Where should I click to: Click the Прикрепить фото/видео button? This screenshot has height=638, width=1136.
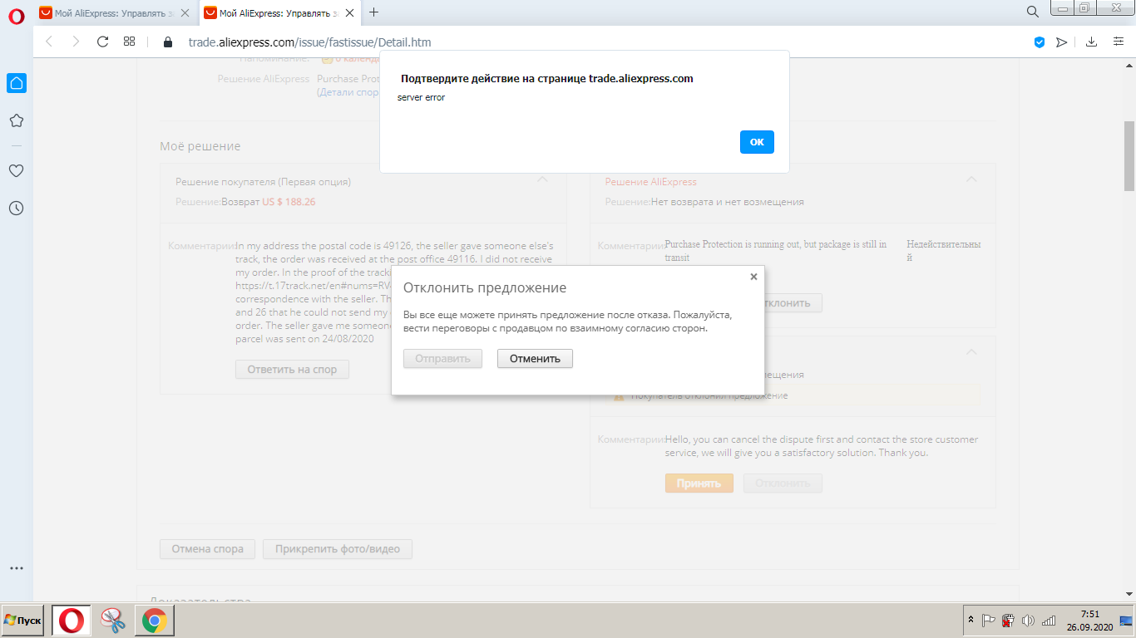[338, 549]
